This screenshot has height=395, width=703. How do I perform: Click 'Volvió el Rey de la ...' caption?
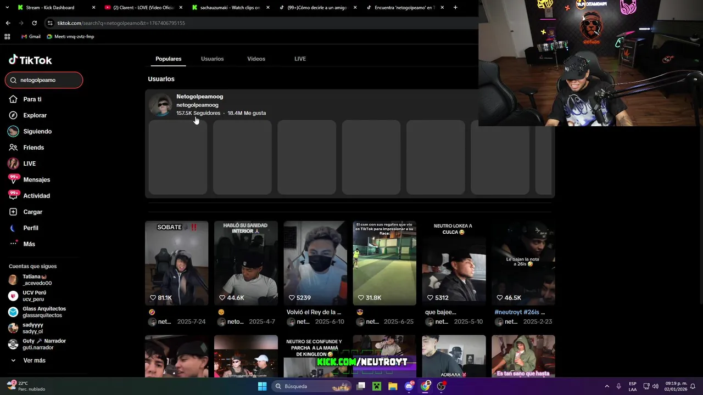point(314,312)
